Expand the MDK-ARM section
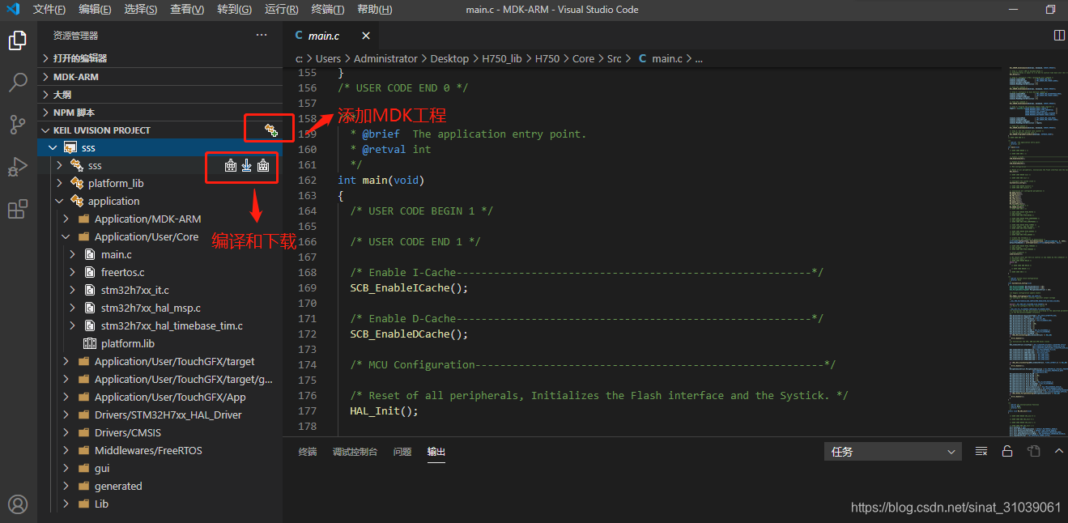The image size is (1068, 523). point(160,77)
